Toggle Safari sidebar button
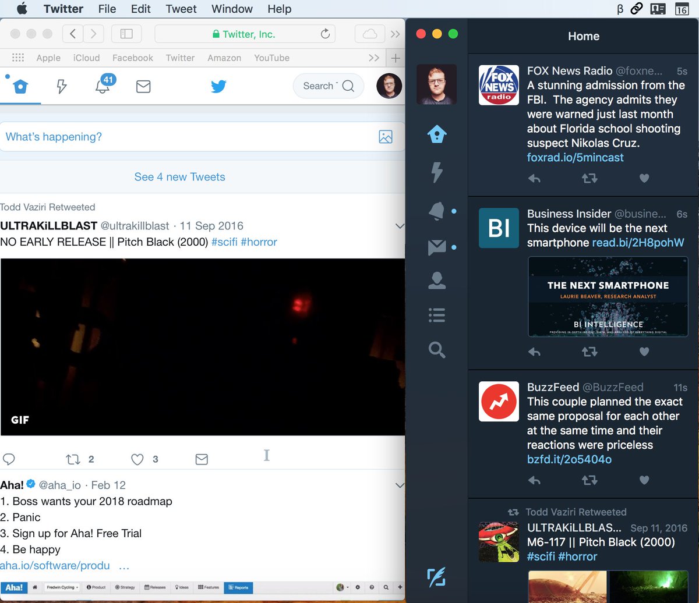The width and height of the screenshot is (699, 603). (x=126, y=34)
